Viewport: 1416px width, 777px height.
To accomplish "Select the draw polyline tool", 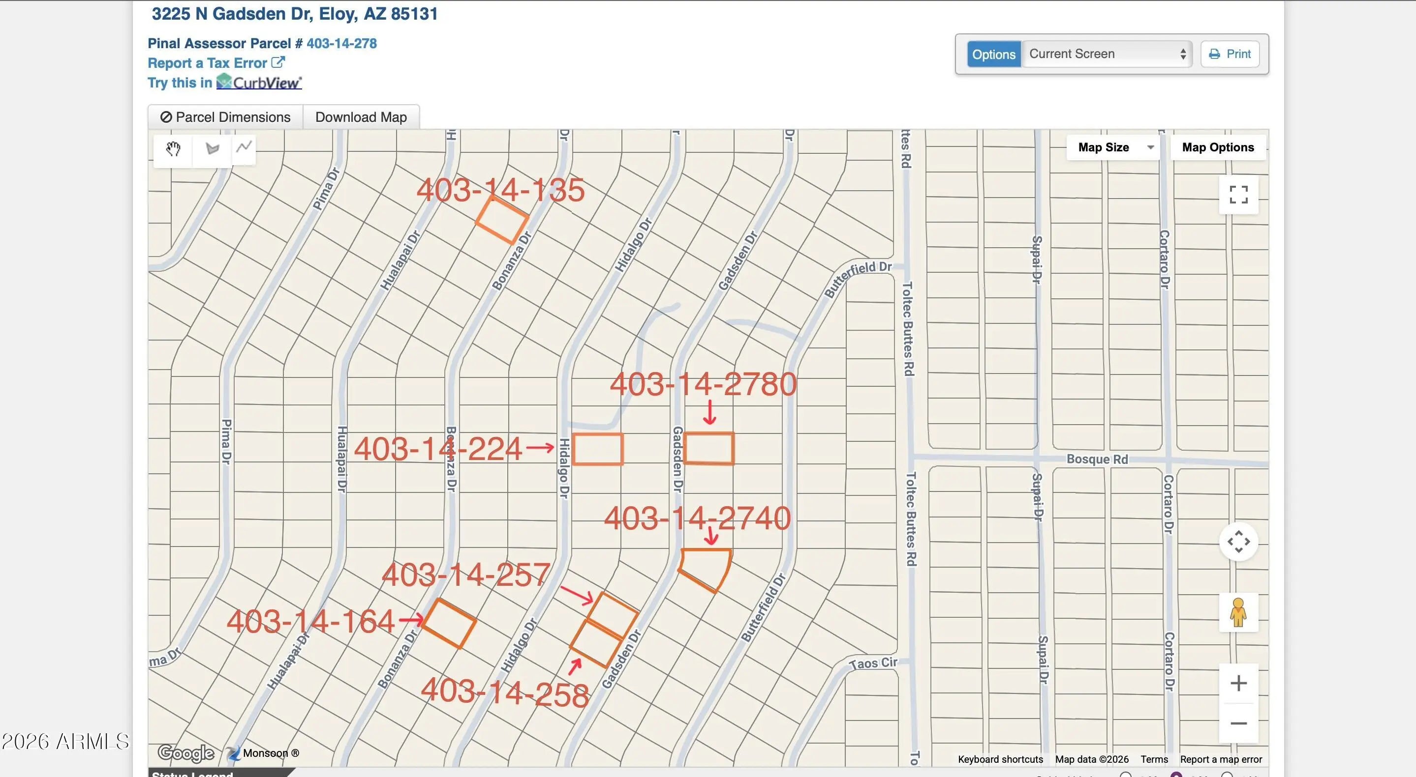I will pyautogui.click(x=244, y=147).
